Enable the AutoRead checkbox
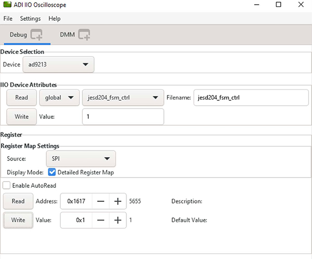The image size is (312, 259). [7, 185]
